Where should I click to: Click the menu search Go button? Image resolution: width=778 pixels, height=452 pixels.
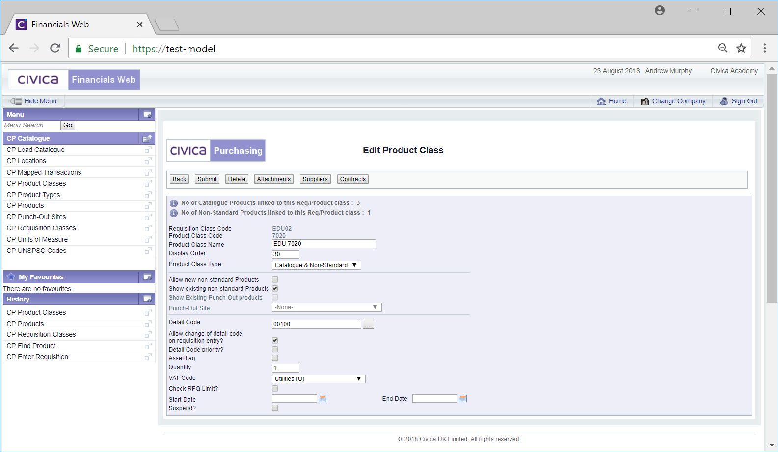[68, 126]
